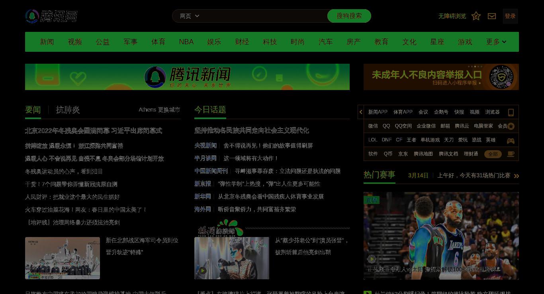This screenshot has width=544, height=294.
Task: Open the 视频 navigation item
Action: (75, 42)
